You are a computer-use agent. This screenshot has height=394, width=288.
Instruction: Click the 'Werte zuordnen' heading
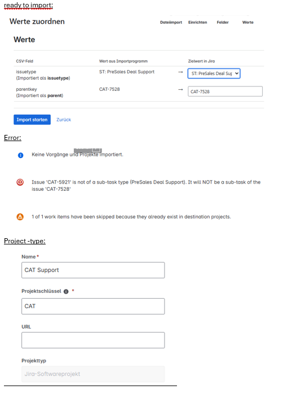(x=37, y=21)
